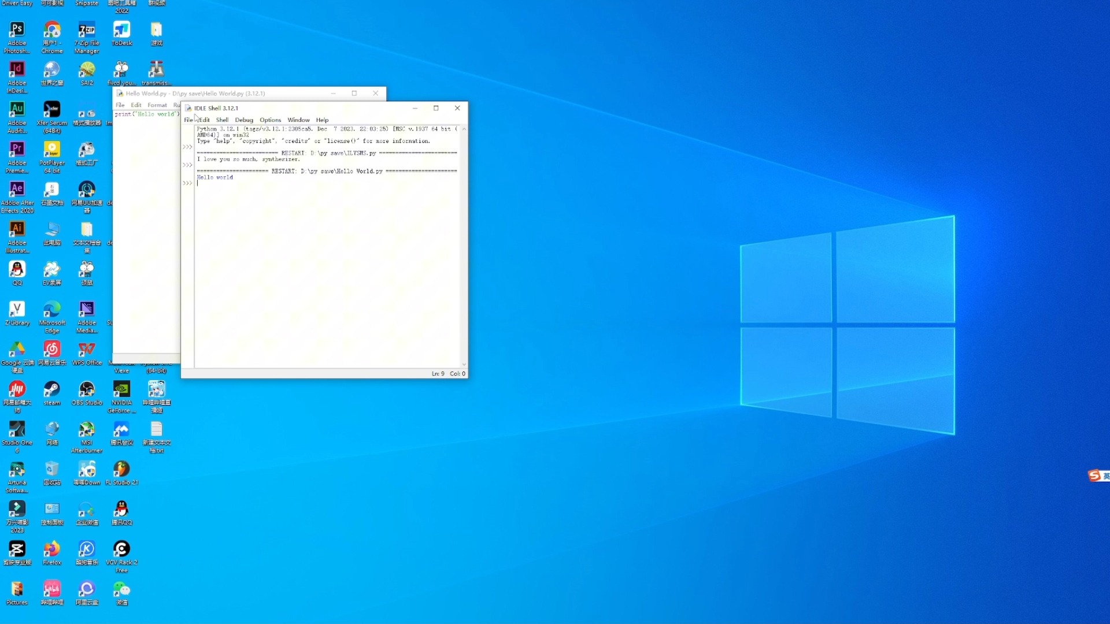Select the Adobe InDesign desktop icon

(x=17, y=77)
